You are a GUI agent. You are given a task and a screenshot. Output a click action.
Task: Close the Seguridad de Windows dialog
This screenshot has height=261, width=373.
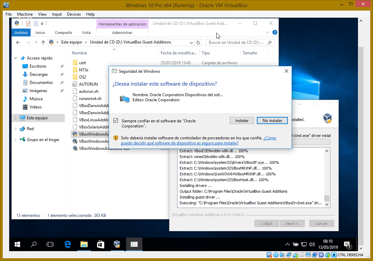pos(286,71)
